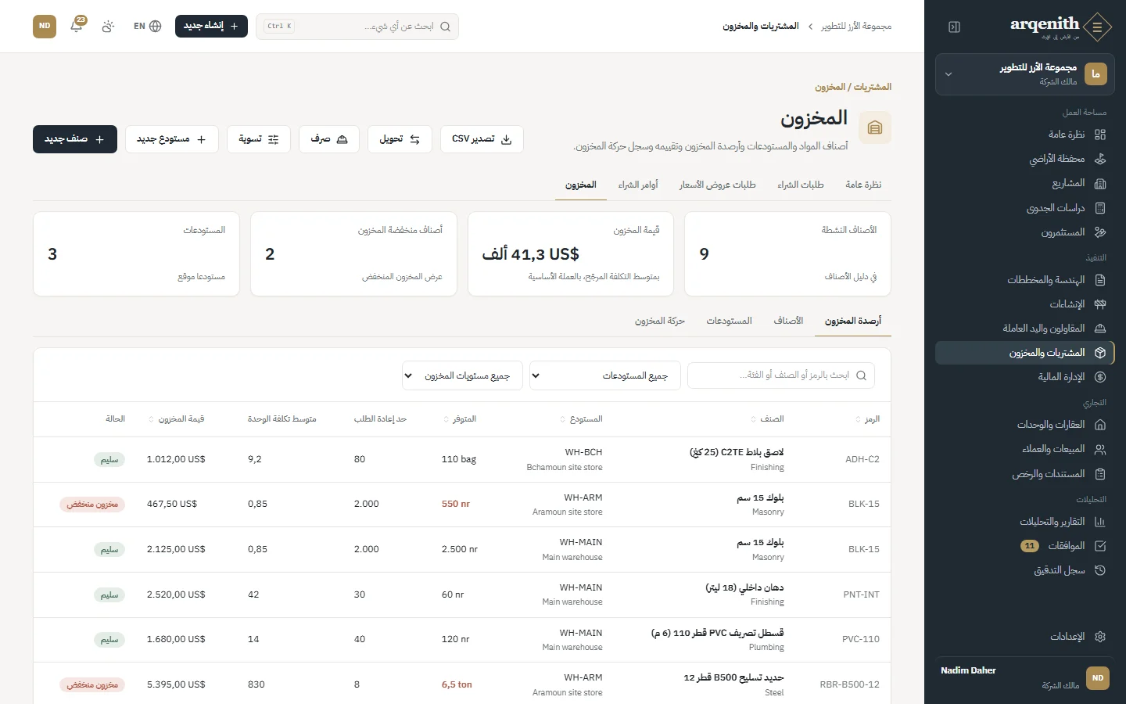Open نظرة عامة in the sidebar
The width and height of the screenshot is (1126, 704).
(x=1025, y=135)
